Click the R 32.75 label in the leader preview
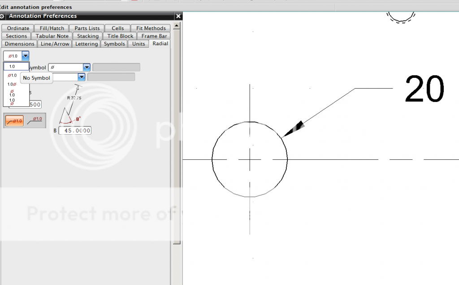The height and width of the screenshot is (285, 459). (x=74, y=98)
